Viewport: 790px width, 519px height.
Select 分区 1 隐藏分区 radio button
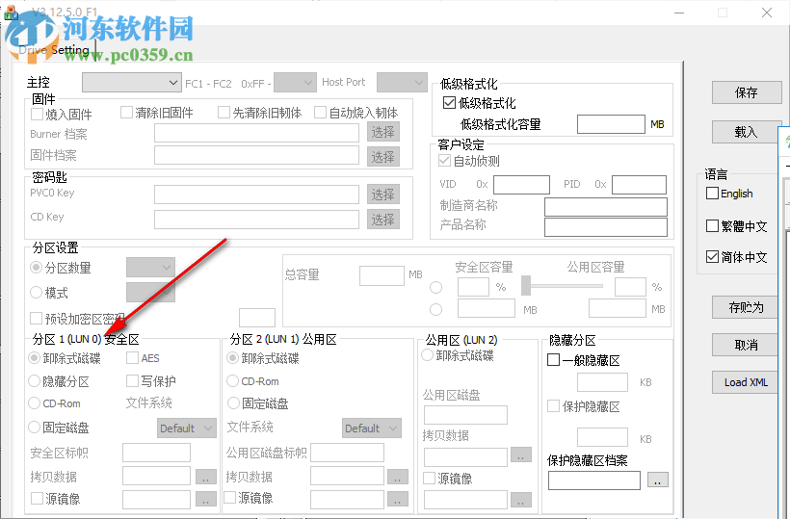click(35, 381)
